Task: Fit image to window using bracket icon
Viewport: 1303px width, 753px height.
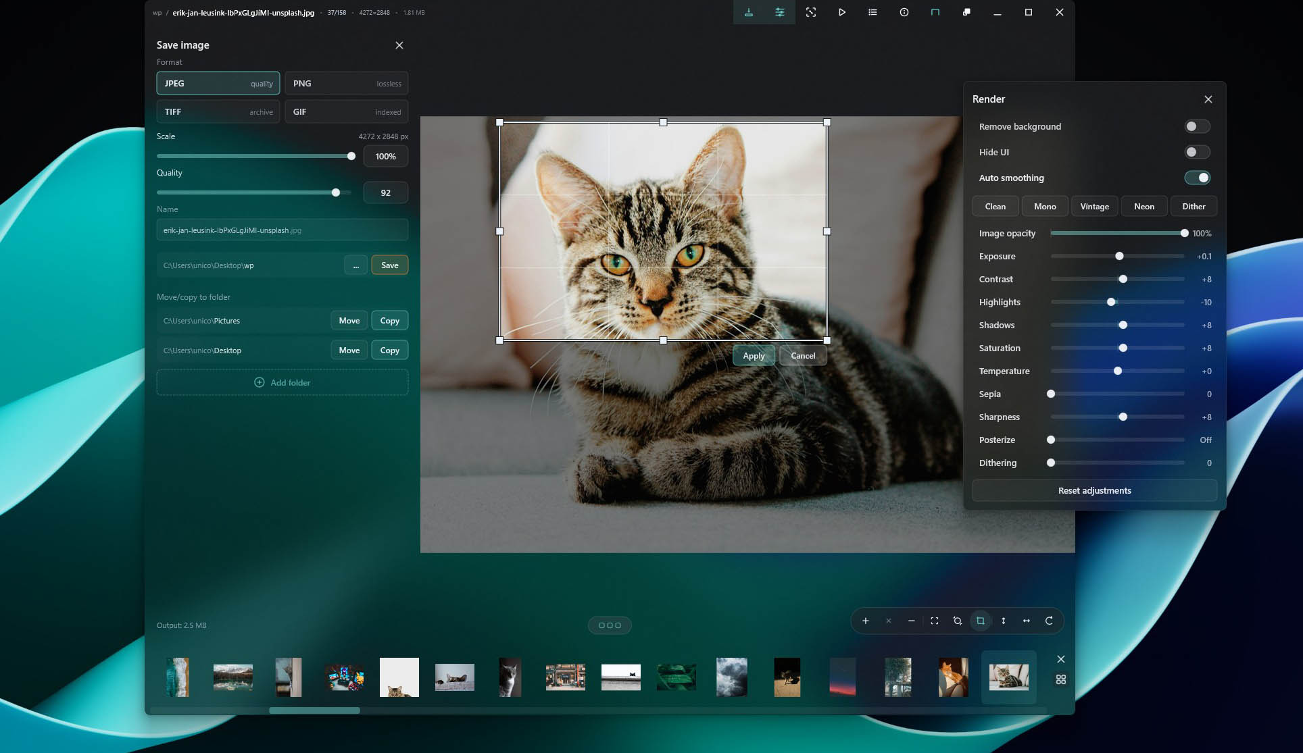Action: tap(935, 621)
